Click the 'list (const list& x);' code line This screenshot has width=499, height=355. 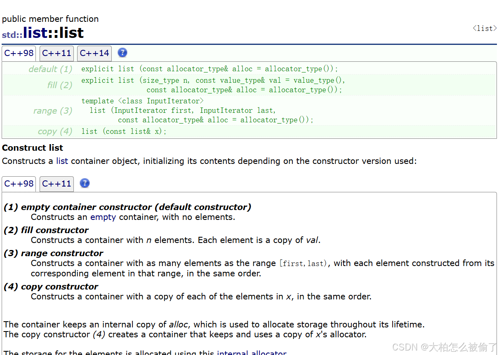point(124,131)
